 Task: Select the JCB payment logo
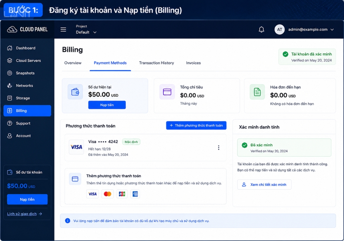122,194
